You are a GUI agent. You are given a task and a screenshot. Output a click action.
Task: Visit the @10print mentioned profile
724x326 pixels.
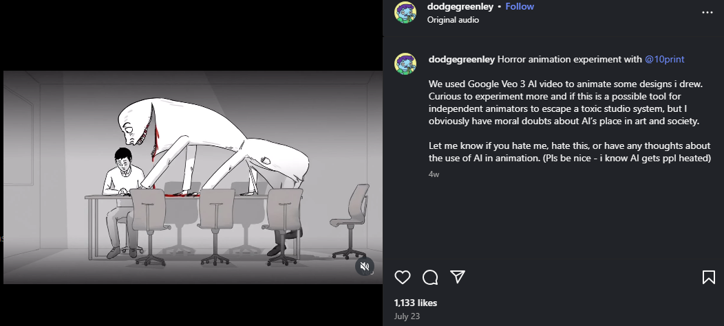point(664,59)
